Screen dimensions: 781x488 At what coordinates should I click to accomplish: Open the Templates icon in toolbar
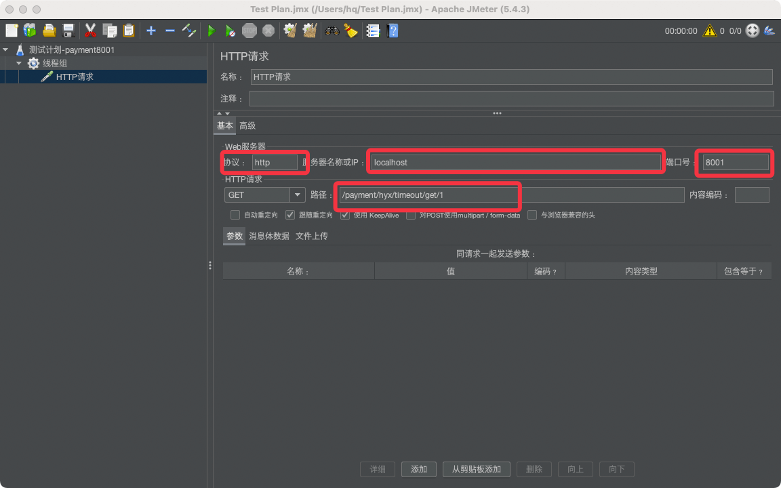[30, 31]
